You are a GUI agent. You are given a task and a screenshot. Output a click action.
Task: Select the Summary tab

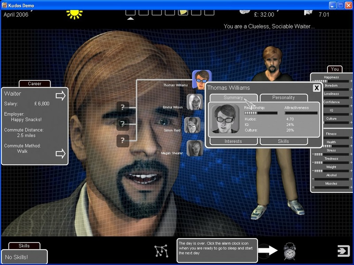pyautogui.click(x=233, y=98)
